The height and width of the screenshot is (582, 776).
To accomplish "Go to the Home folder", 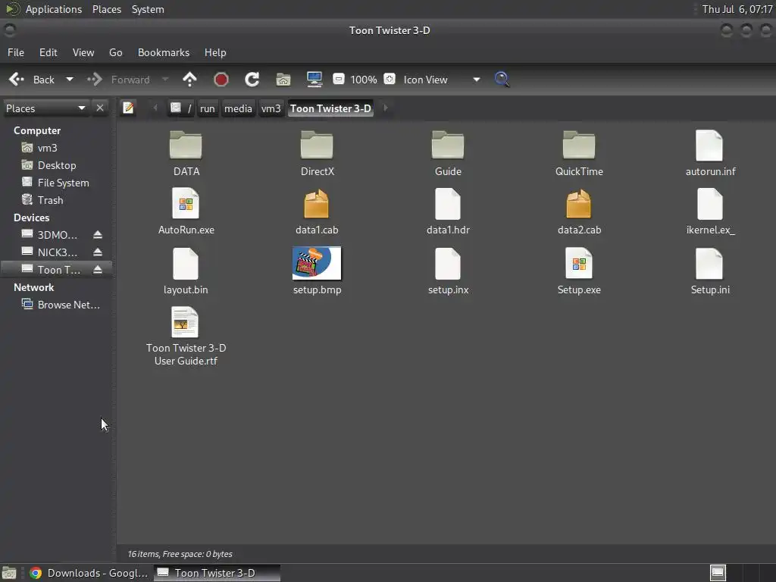I will [x=283, y=79].
